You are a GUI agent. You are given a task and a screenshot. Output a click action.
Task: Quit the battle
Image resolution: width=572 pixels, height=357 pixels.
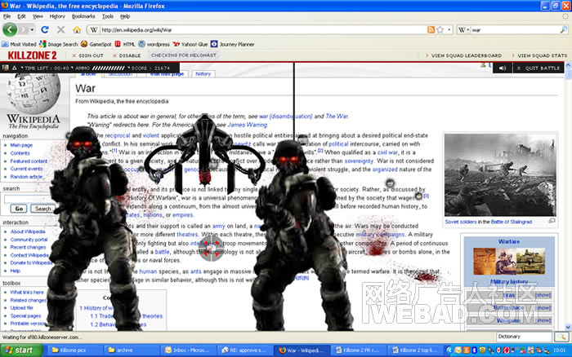pos(538,68)
